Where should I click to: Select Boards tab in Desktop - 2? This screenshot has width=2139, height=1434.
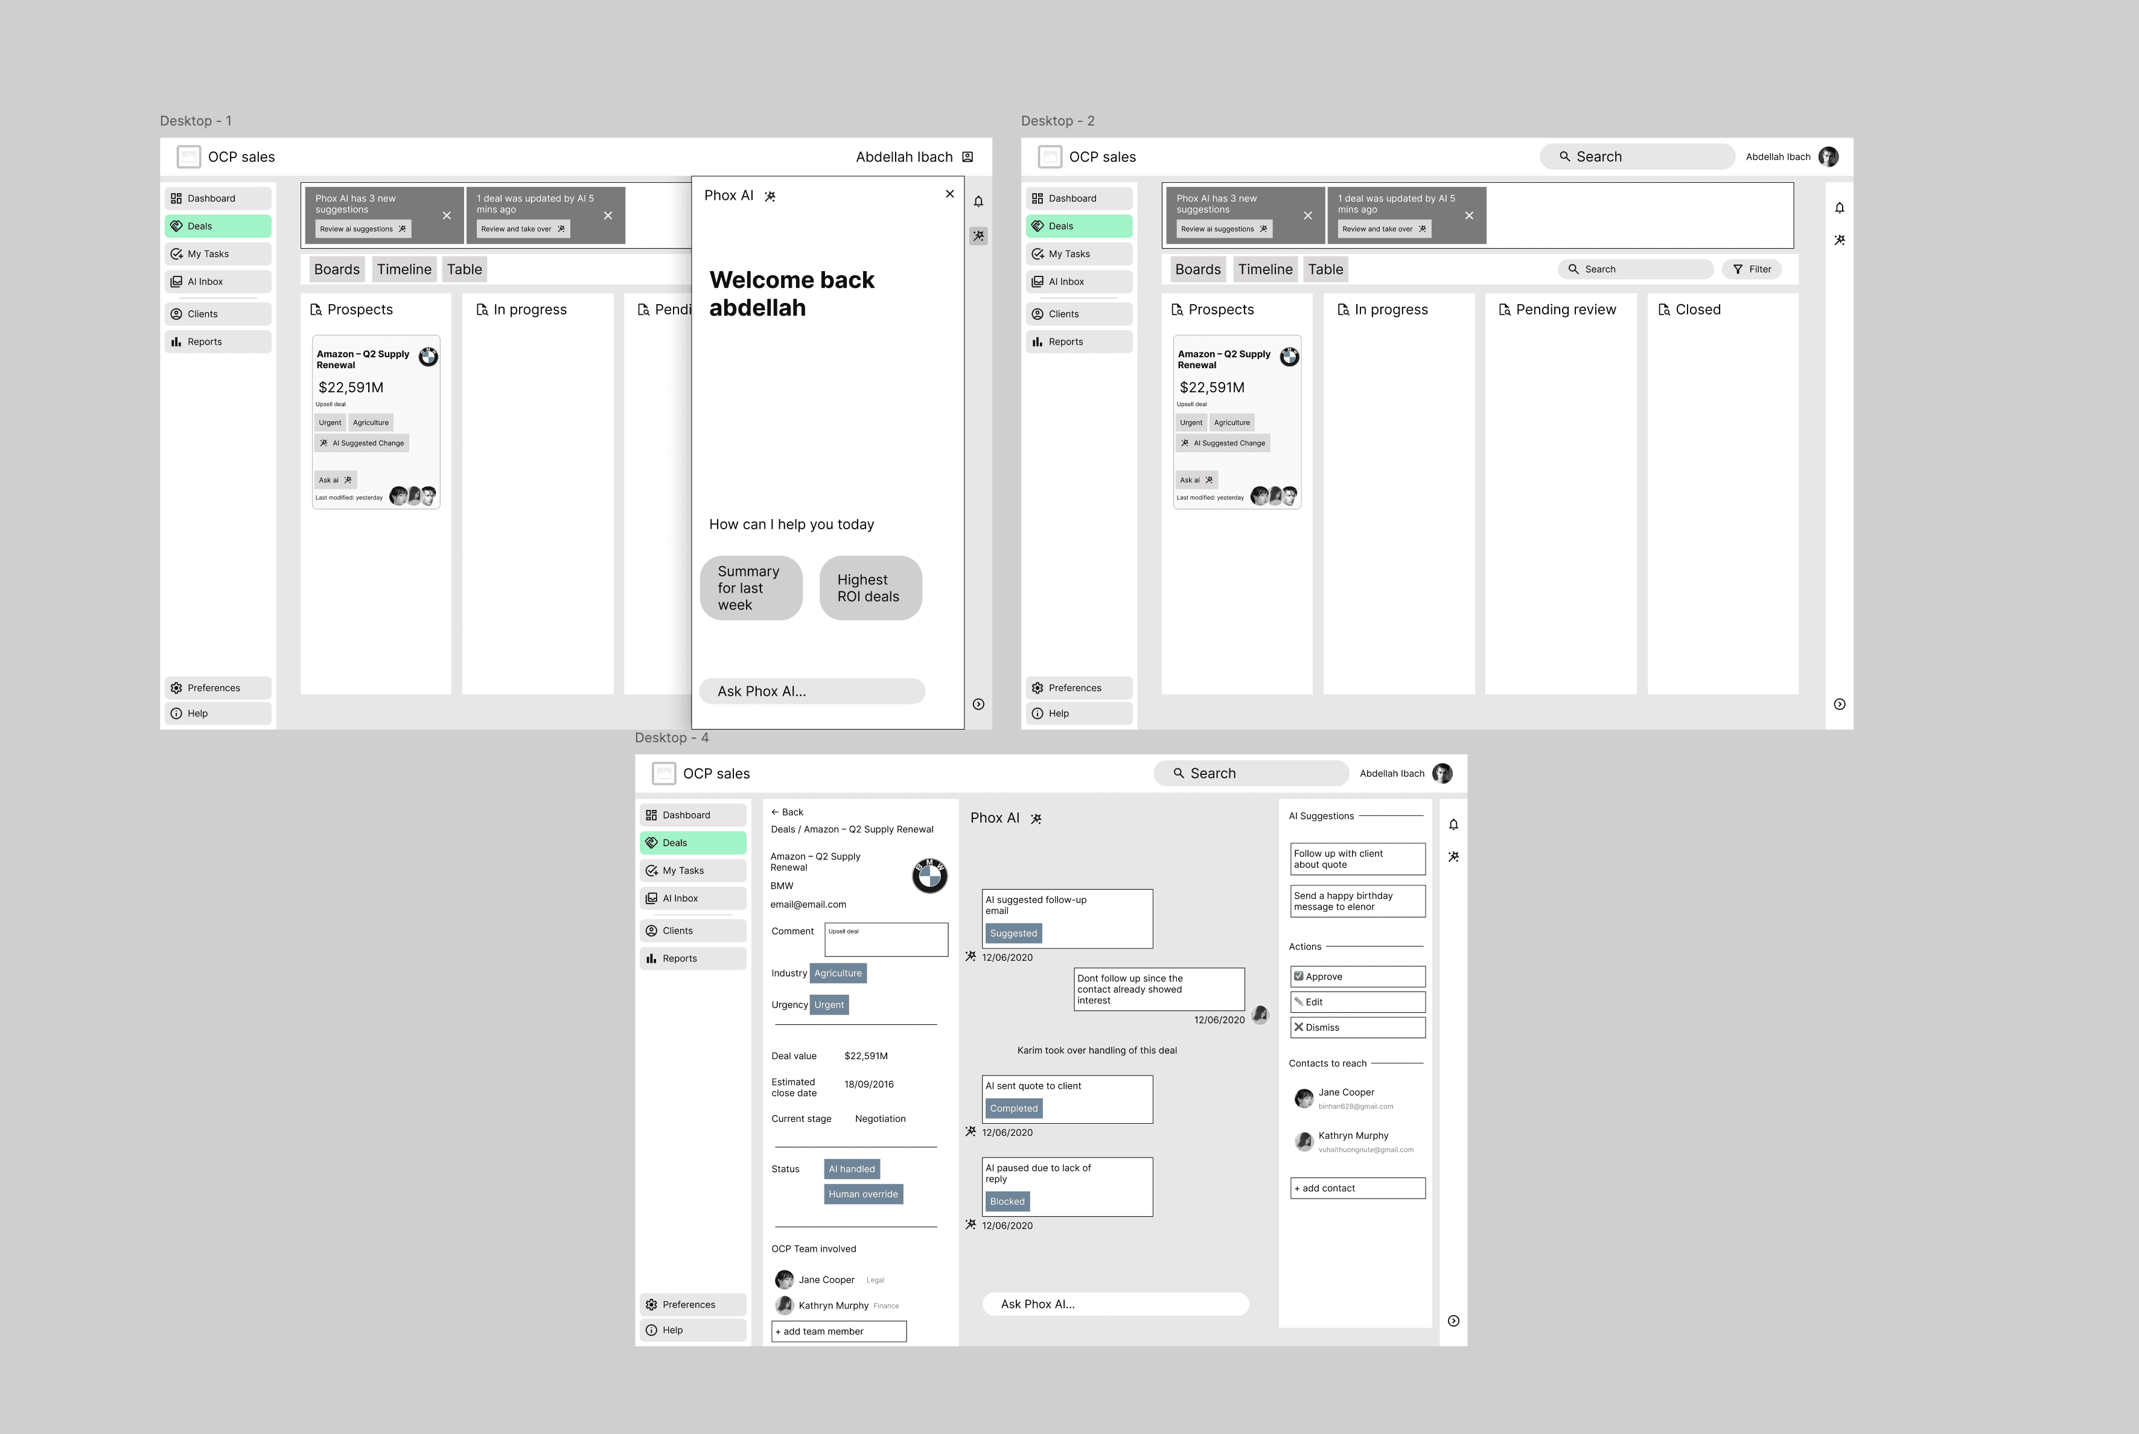point(1198,269)
